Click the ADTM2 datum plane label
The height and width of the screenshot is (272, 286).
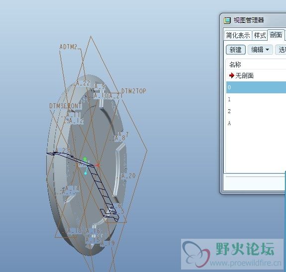[x=69, y=47]
